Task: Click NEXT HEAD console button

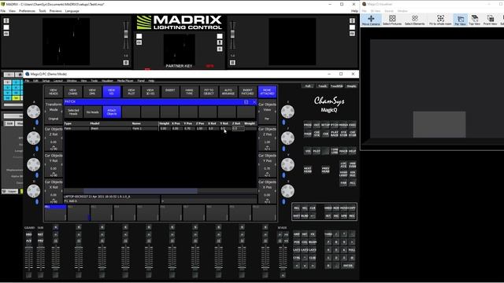Action: [308, 170]
